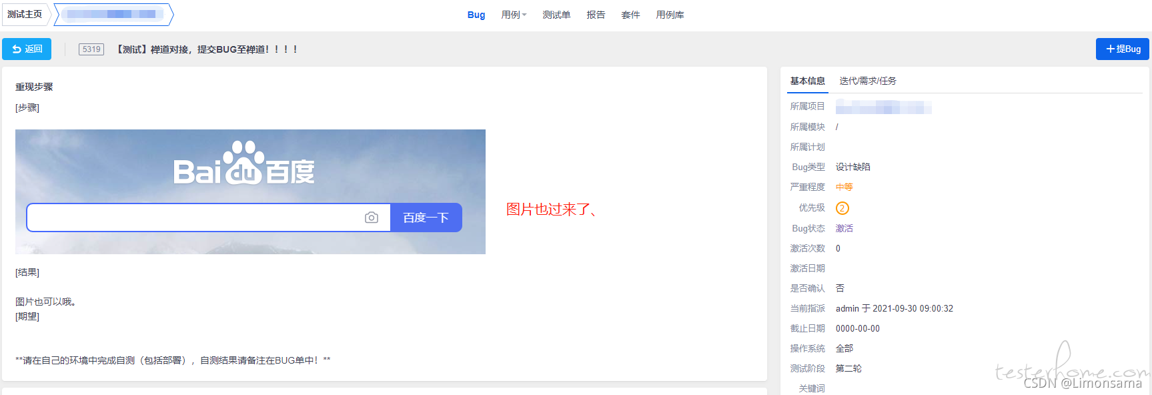Click the [期望] text line
1152x395 pixels.
point(27,316)
